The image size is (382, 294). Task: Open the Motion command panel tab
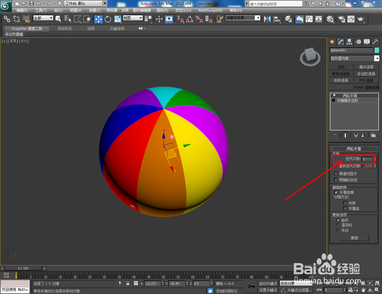click(x=358, y=42)
